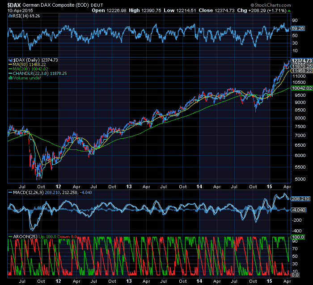This screenshot has width=313, height=285.
Task: Click the 13 year label under price chart
Action: 129,186
